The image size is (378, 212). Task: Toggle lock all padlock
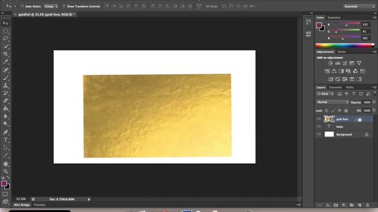pos(346,111)
